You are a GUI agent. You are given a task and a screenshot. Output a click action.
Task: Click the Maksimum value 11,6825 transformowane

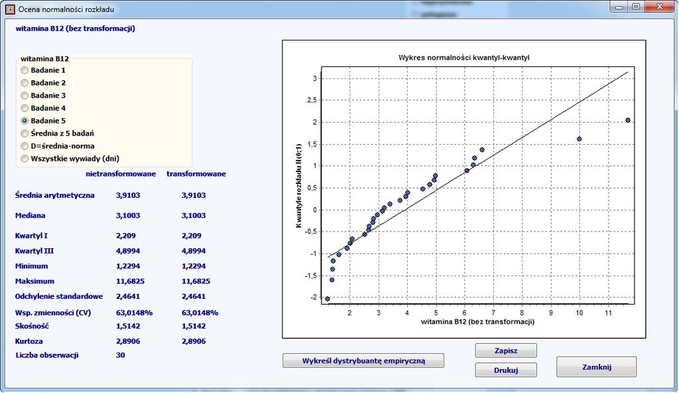point(196,281)
